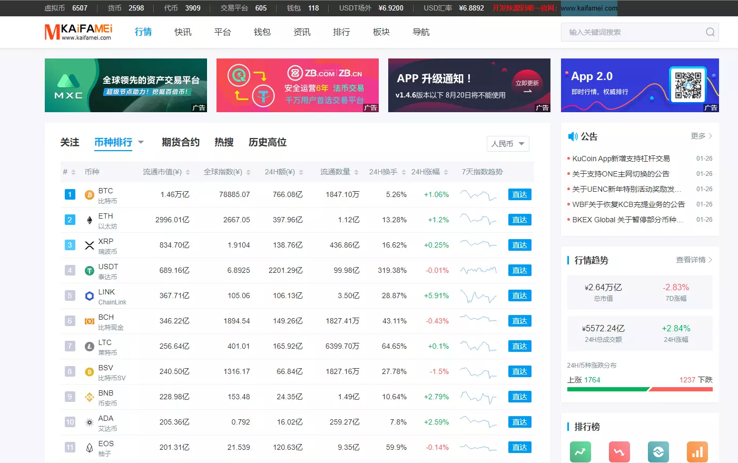Click 直达 button for ETH
Image resolution: width=738 pixels, height=463 pixels.
(520, 220)
